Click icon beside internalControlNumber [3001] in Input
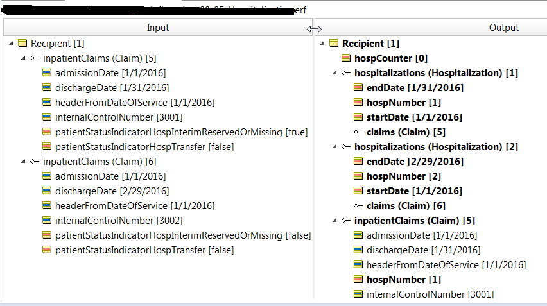This screenshot has height=306, width=547. point(47,117)
